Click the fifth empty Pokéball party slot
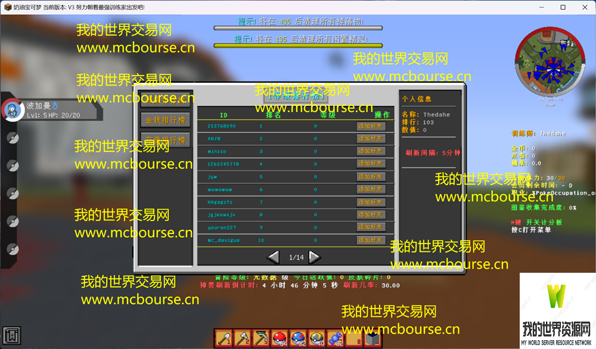596x349 pixels. pyautogui.click(x=13, y=221)
